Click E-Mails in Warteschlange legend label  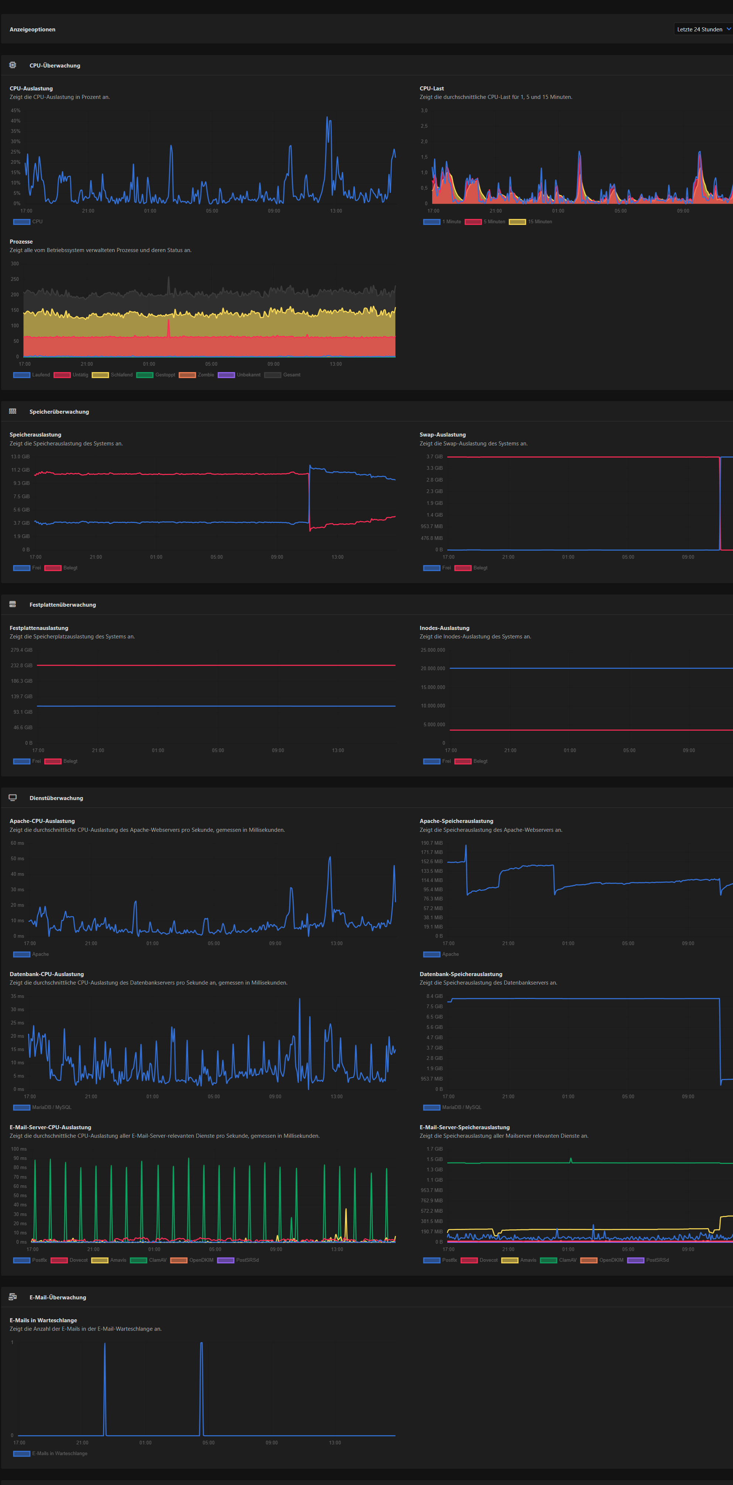pos(59,1453)
